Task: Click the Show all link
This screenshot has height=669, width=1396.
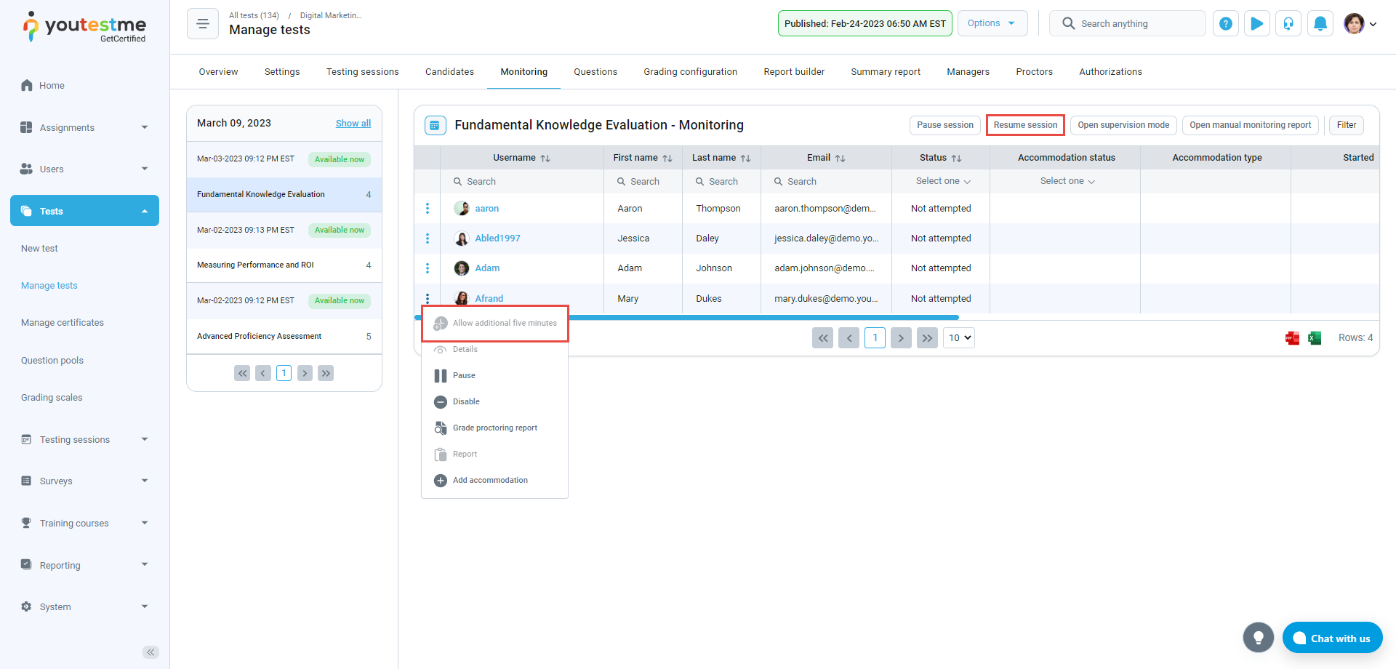Action: (353, 124)
